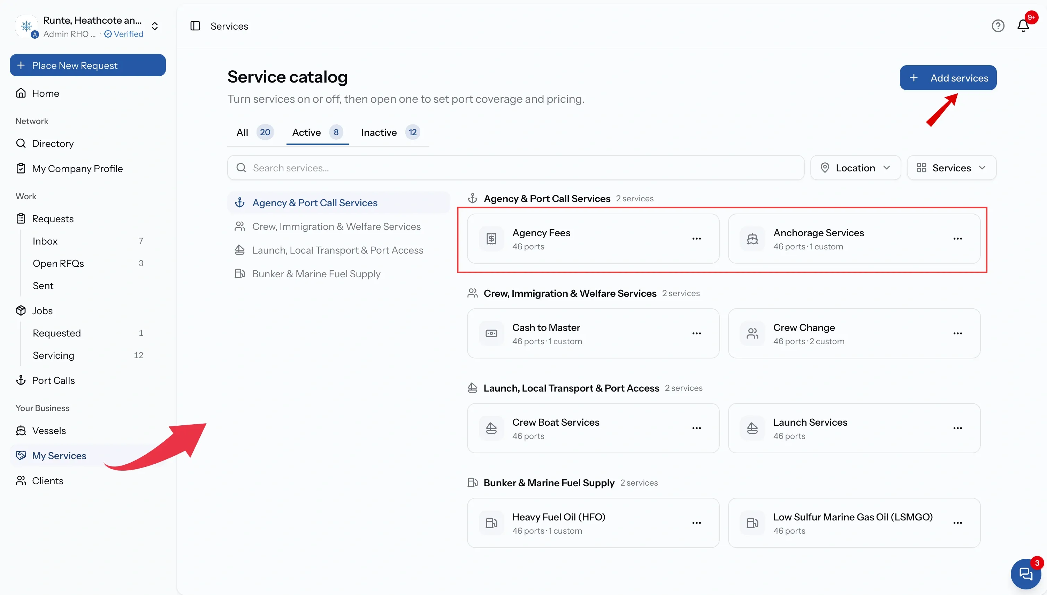1047x595 pixels.
Task: Click the Crew Change people icon
Action: pyautogui.click(x=752, y=333)
